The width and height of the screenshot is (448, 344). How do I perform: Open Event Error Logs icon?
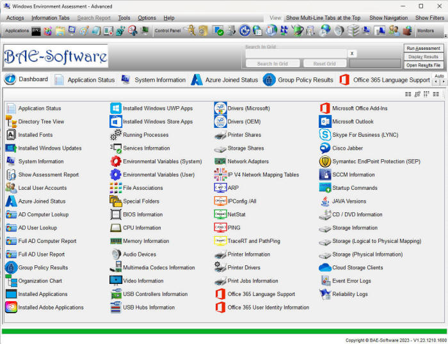coord(325,281)
